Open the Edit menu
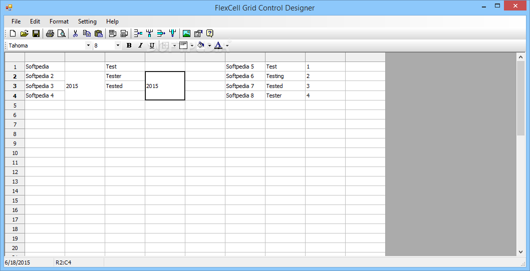This screenshot has height=271, width=530. click(35, 21)
